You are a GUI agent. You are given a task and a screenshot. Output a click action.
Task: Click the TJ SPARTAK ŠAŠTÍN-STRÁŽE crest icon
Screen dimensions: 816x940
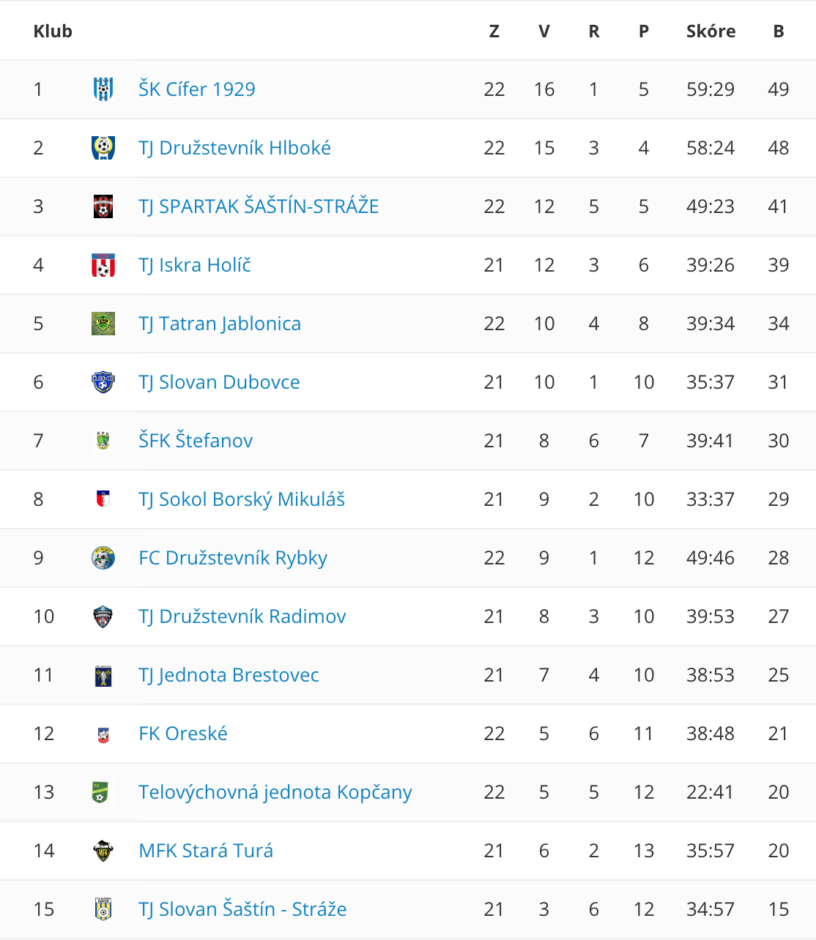tap(103, 206)
